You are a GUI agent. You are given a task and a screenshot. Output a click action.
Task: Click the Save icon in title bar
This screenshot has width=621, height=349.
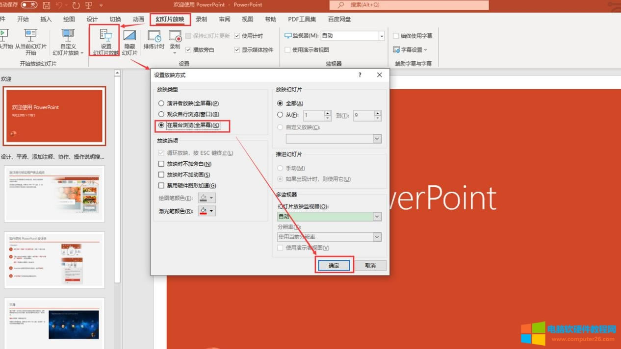click(47, 5)
